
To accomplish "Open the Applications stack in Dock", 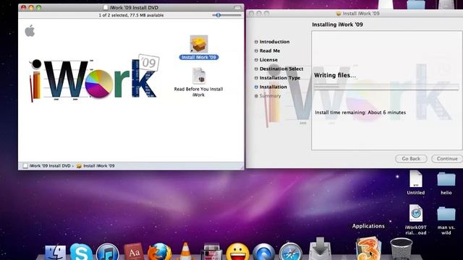I will click(368, 249).
